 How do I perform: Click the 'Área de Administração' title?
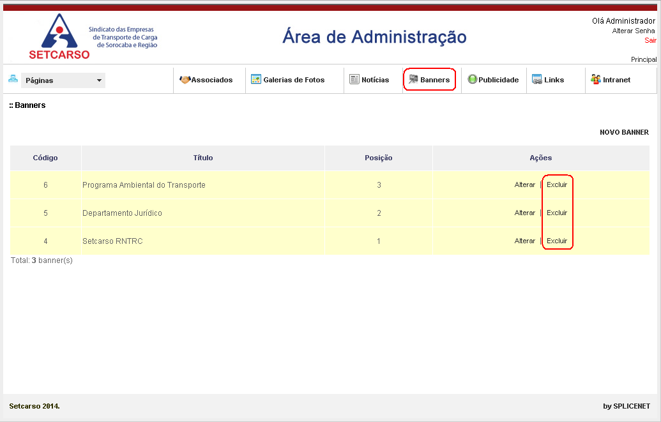tap(374, 37)
